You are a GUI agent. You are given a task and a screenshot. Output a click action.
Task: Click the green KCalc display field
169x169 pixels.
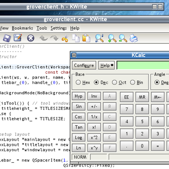click(143, 65)
